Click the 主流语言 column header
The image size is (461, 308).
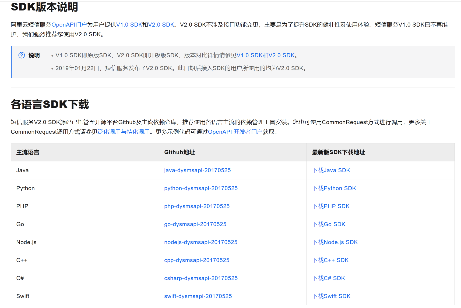(x=85, y=152)
